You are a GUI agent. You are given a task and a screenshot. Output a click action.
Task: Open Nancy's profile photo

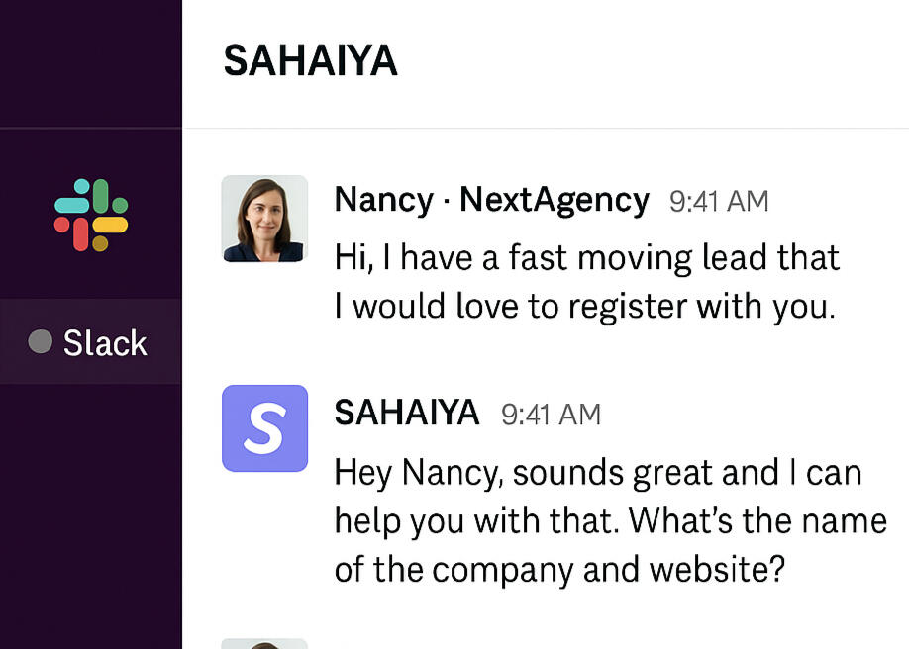pyautogui.click(x=264, y=219)
